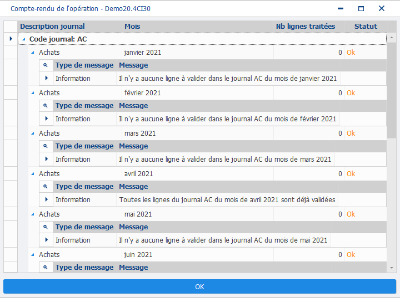Image resolution: width=400 pixels, height=298 pixels.
Task: Click the search icon in février 2021 message header
Action: 46,106
